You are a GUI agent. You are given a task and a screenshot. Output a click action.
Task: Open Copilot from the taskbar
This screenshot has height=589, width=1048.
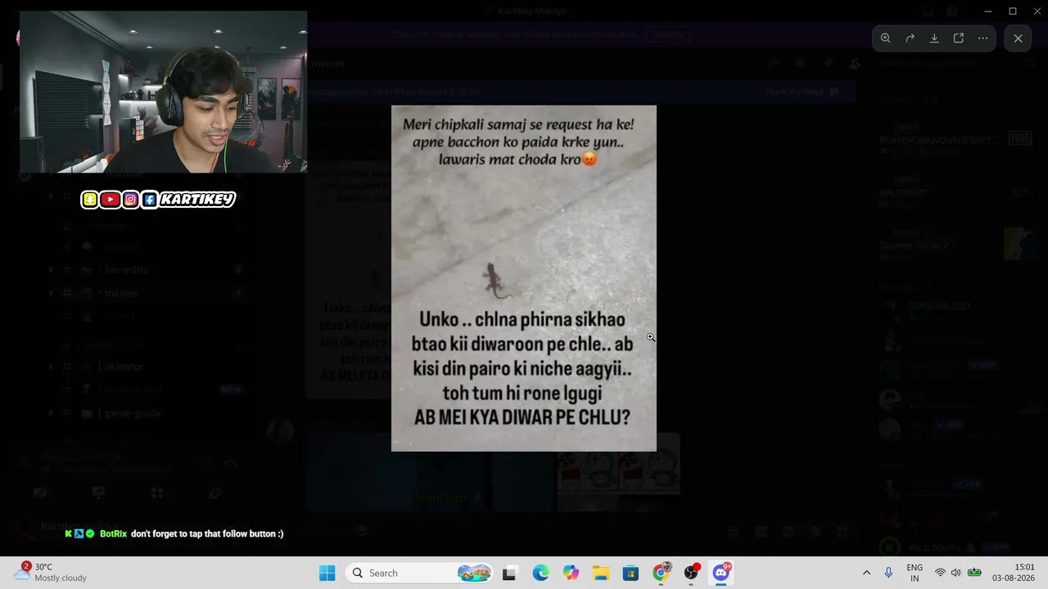pyautogui.click(x=571, y=573)
